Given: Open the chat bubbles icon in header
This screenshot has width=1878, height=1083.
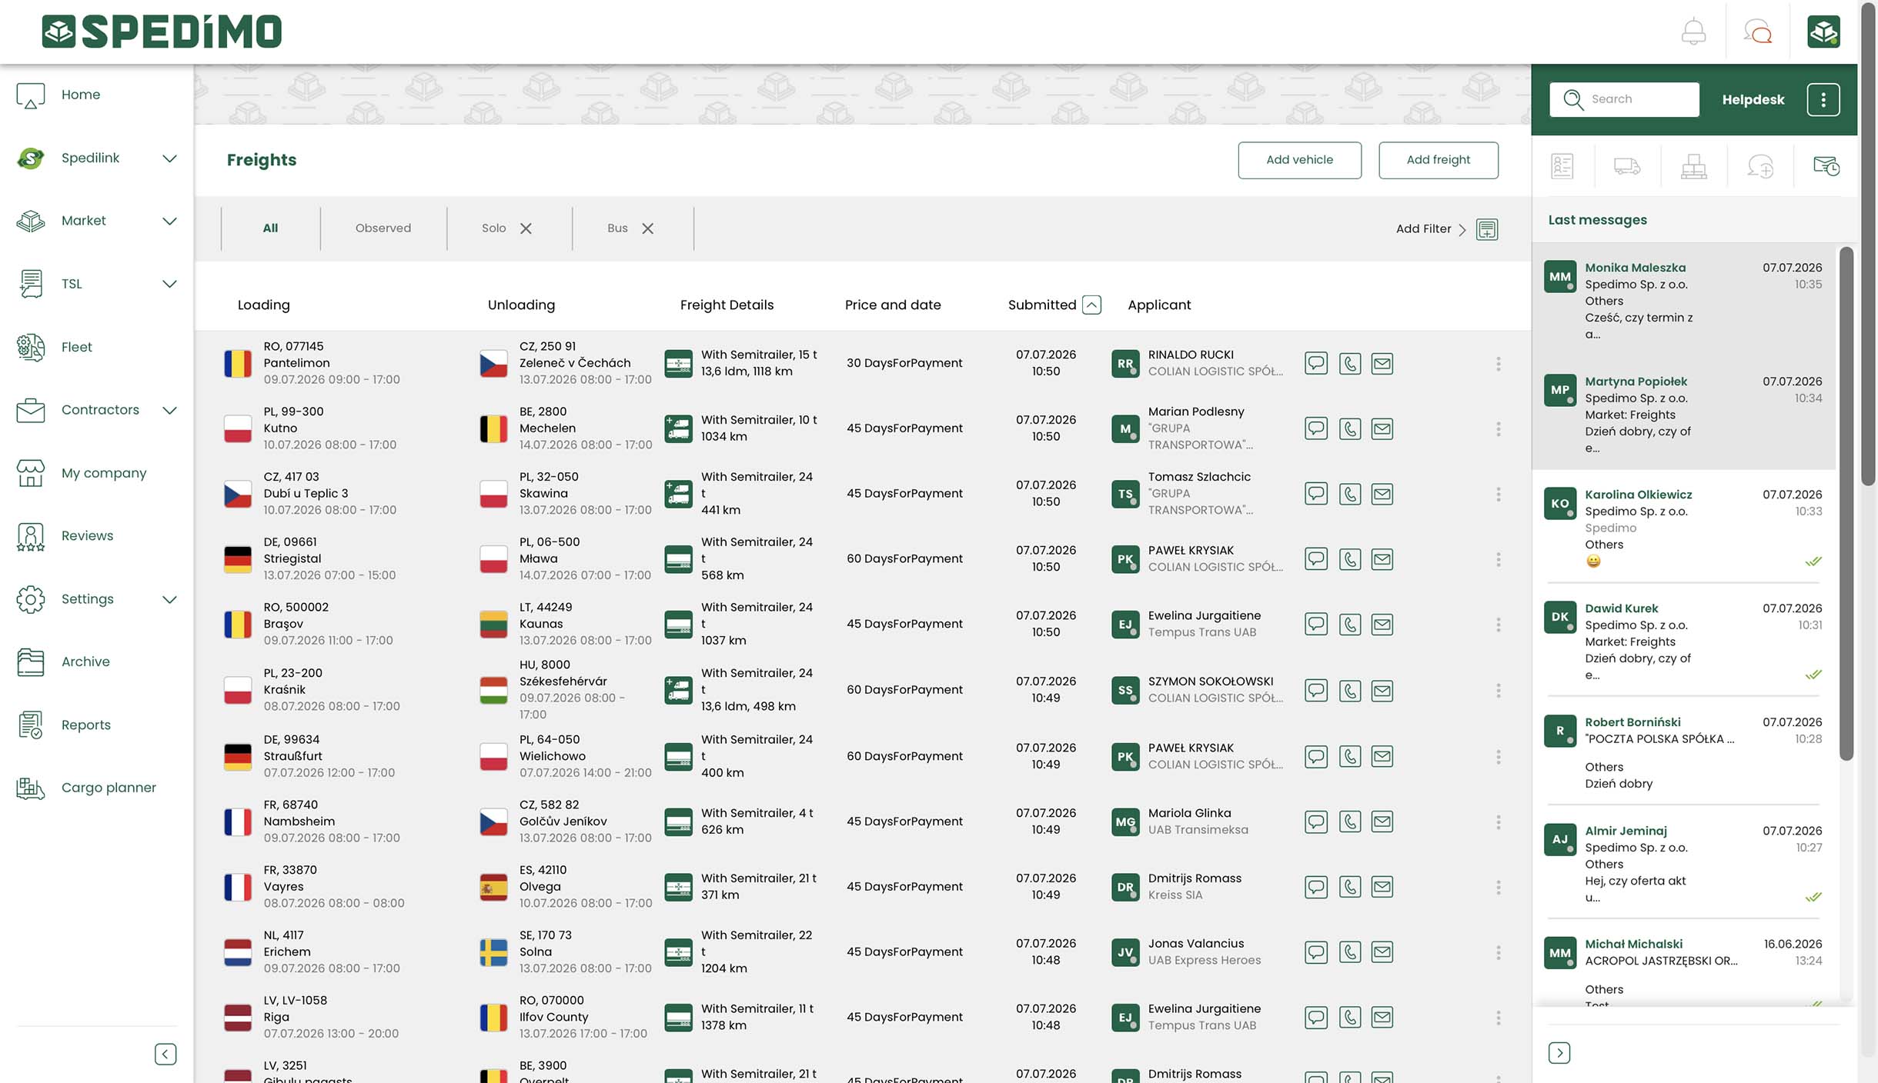Looking at the screenshot, I should (x=1758, y=32).
